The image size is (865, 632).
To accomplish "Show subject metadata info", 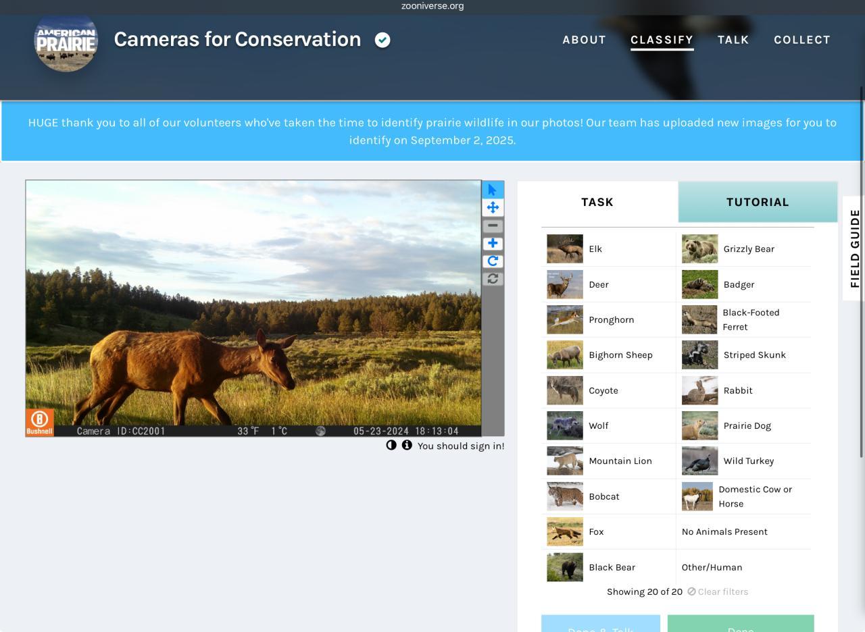I will [407, 445].
